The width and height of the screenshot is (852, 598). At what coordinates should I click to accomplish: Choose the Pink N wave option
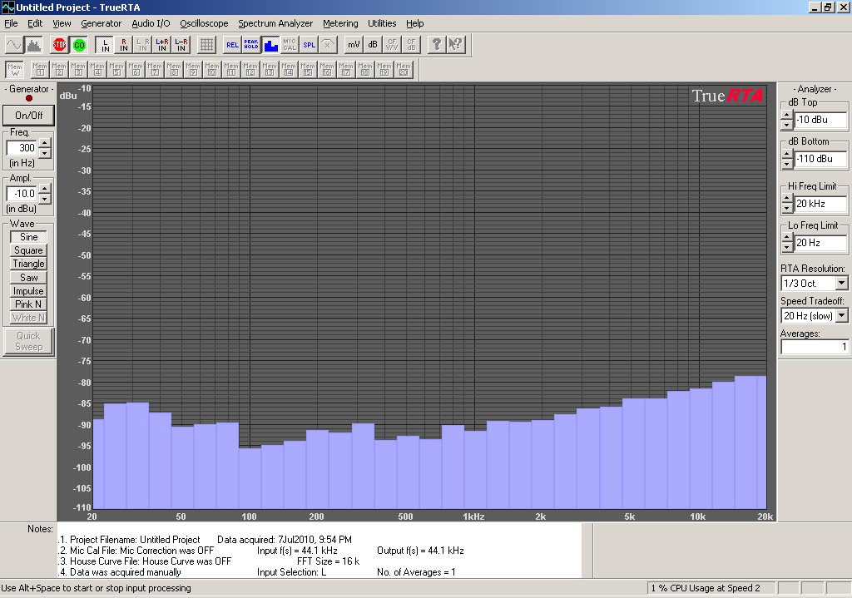click(28, 304)
